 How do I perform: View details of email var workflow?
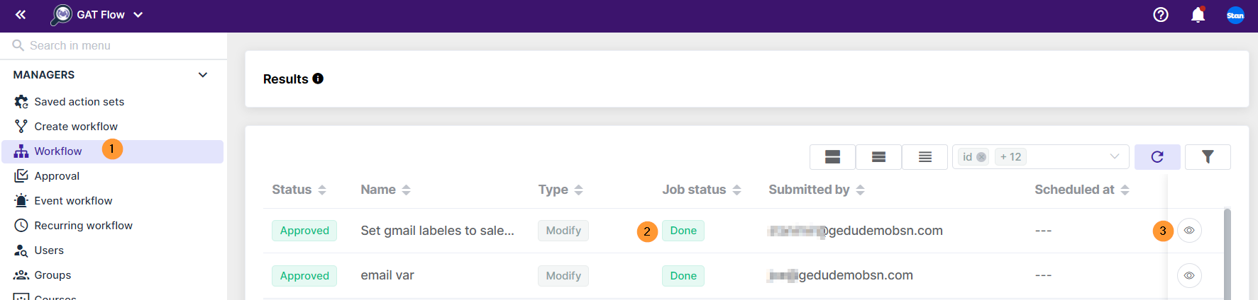tap(1189, 276)
